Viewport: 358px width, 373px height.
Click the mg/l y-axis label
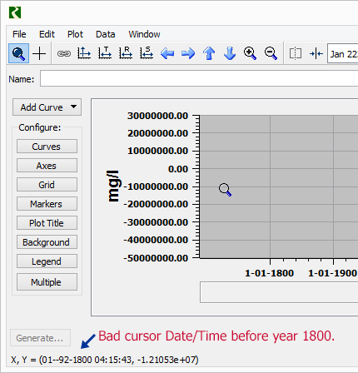click(x=113, y=186)
